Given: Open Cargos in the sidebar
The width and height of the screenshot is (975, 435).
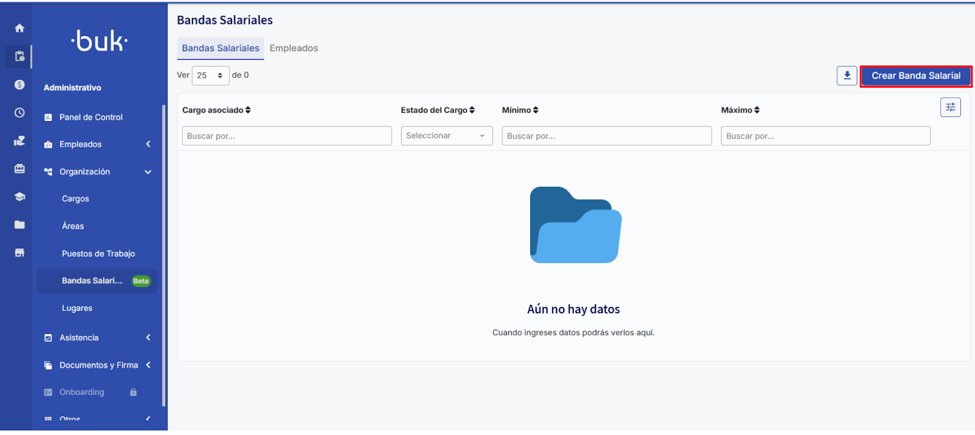Looking at the screenshot, I should [x=76, y=199].
